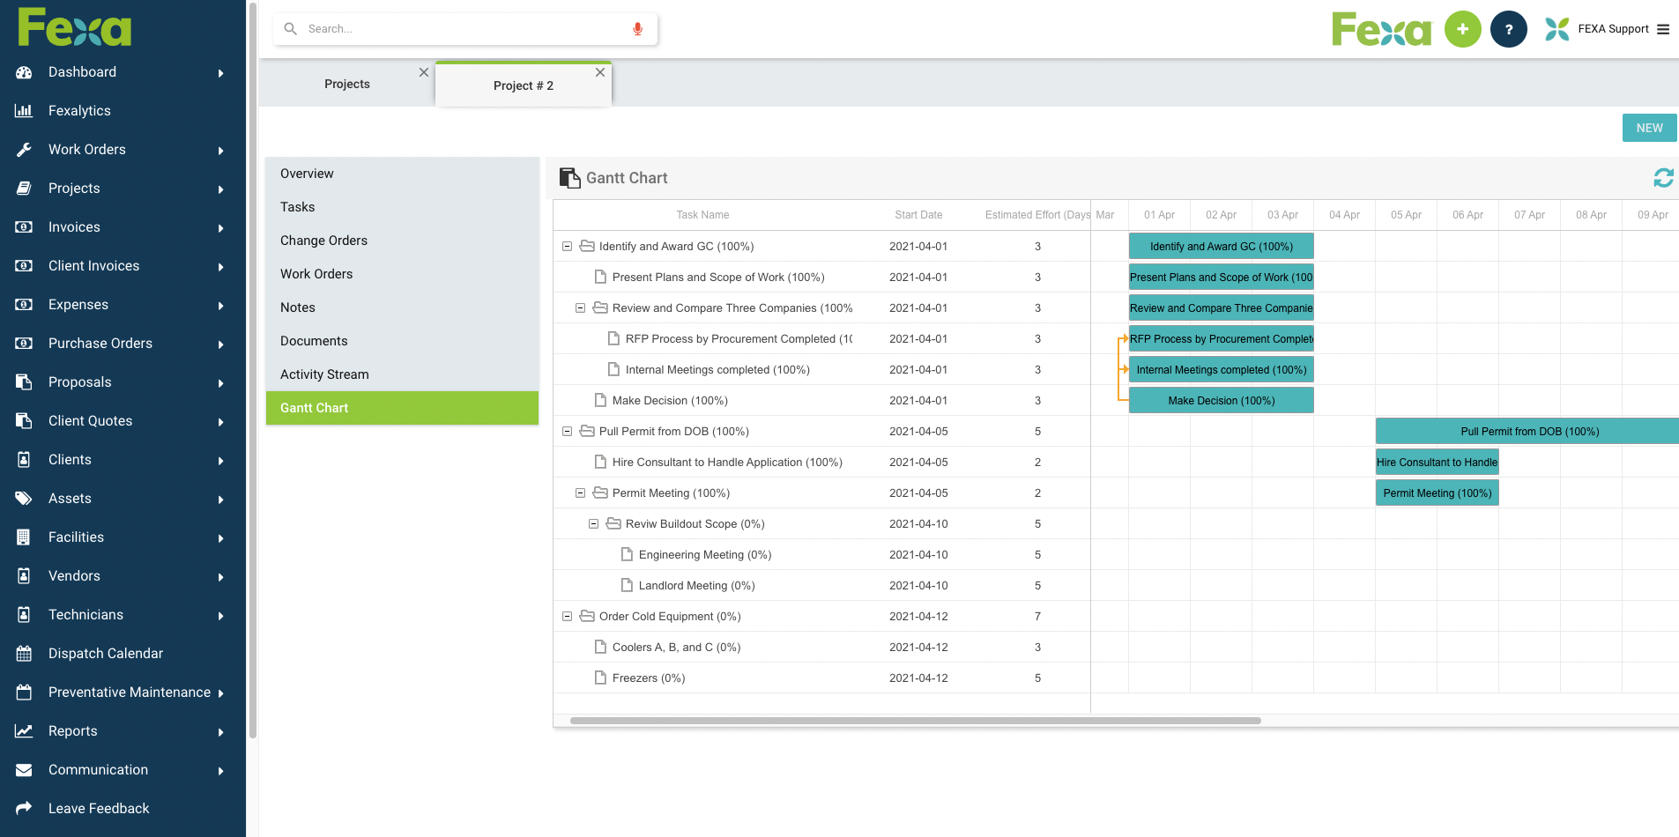Collapse the Identify and Award GC task group
1679x837 pixels.
tap(567, 246)
